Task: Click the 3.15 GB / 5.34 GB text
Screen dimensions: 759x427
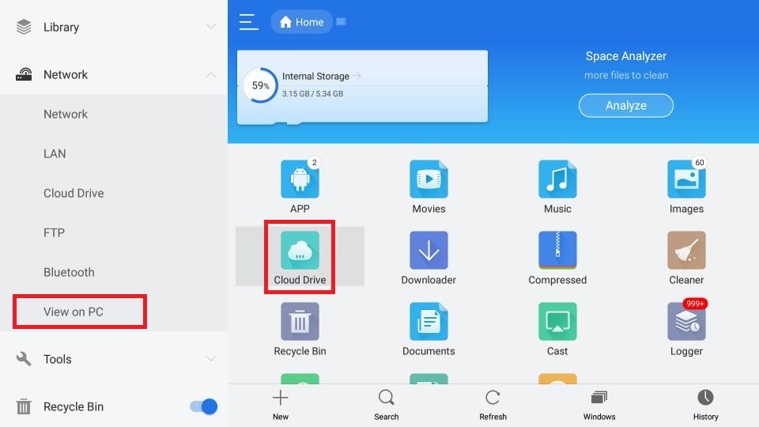Action: point(313,94)
